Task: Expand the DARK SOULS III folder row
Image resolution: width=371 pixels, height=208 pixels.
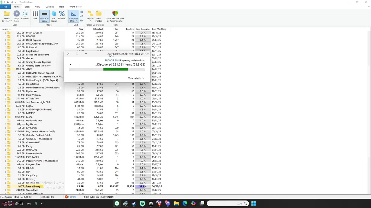Action: [x=6, y=33]
